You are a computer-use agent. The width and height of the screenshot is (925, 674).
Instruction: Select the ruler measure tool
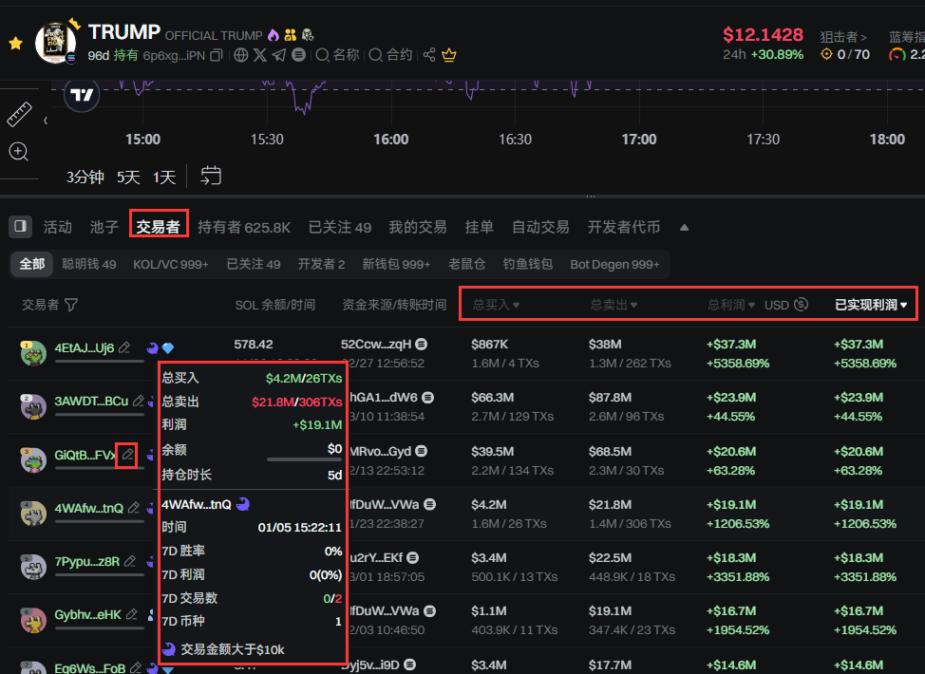(19, 115)
